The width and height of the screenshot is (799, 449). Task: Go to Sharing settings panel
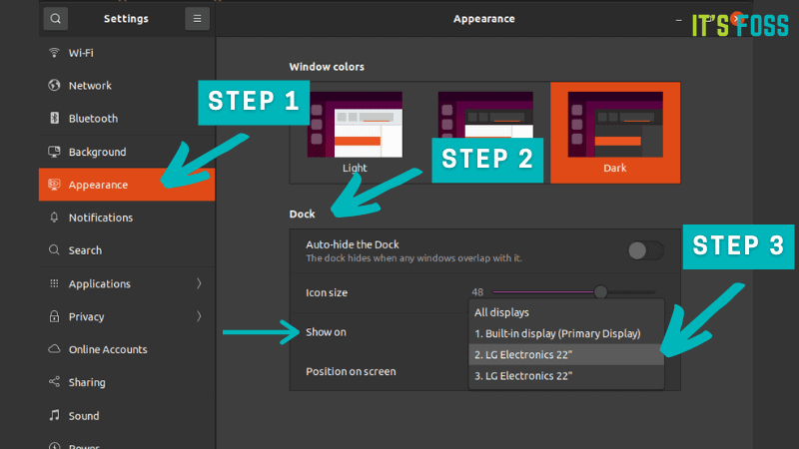pos(87,383)
